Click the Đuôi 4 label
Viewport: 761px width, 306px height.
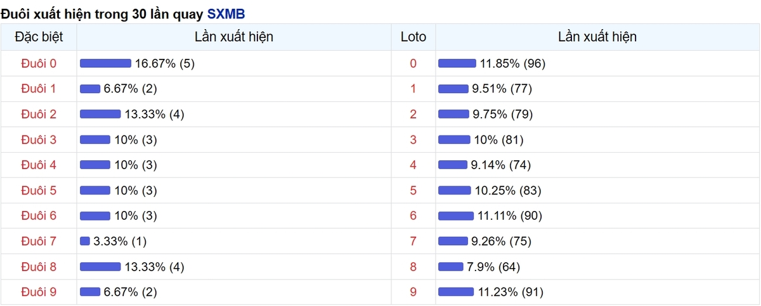39,165
